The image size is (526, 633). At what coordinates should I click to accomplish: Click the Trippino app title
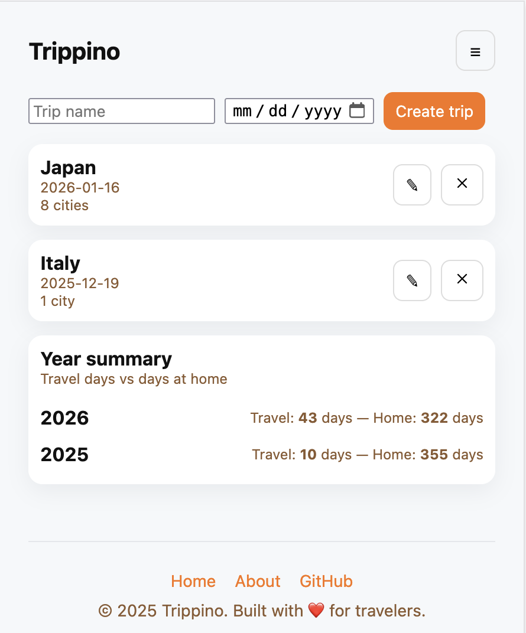(x=74, y=51)
